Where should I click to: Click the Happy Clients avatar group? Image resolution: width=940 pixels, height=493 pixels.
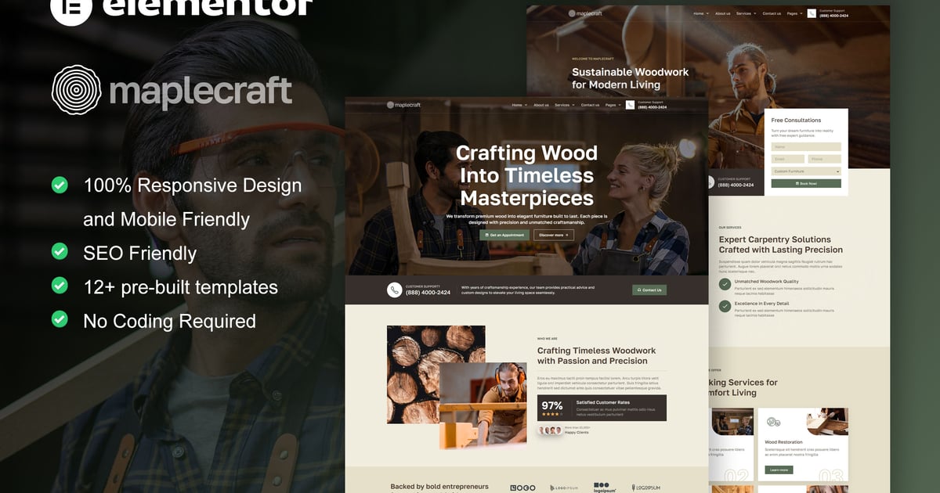[550, 430]
